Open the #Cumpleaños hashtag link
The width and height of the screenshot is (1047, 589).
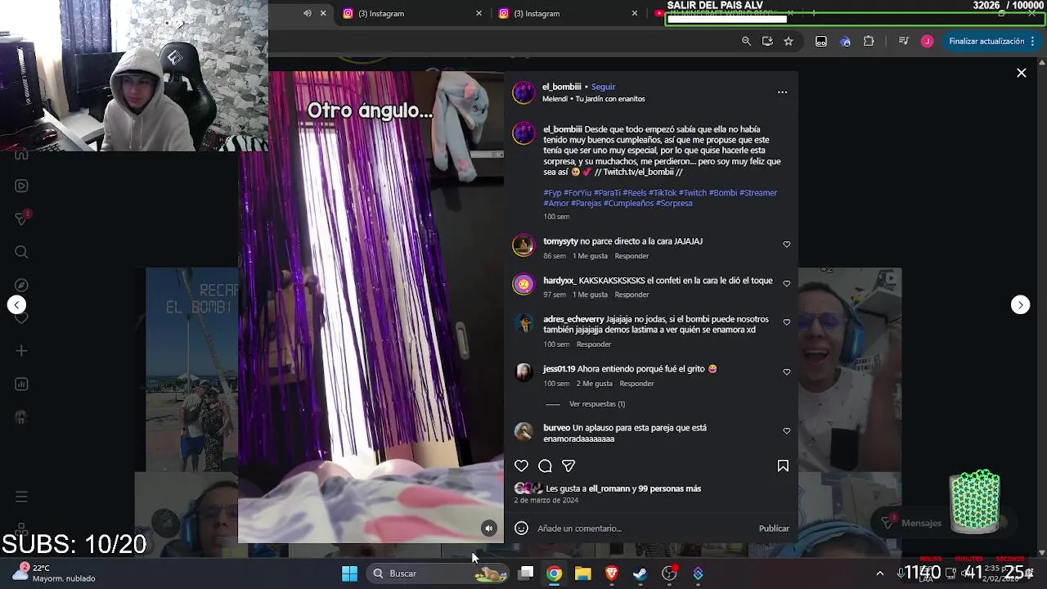[x=628, y=203]
